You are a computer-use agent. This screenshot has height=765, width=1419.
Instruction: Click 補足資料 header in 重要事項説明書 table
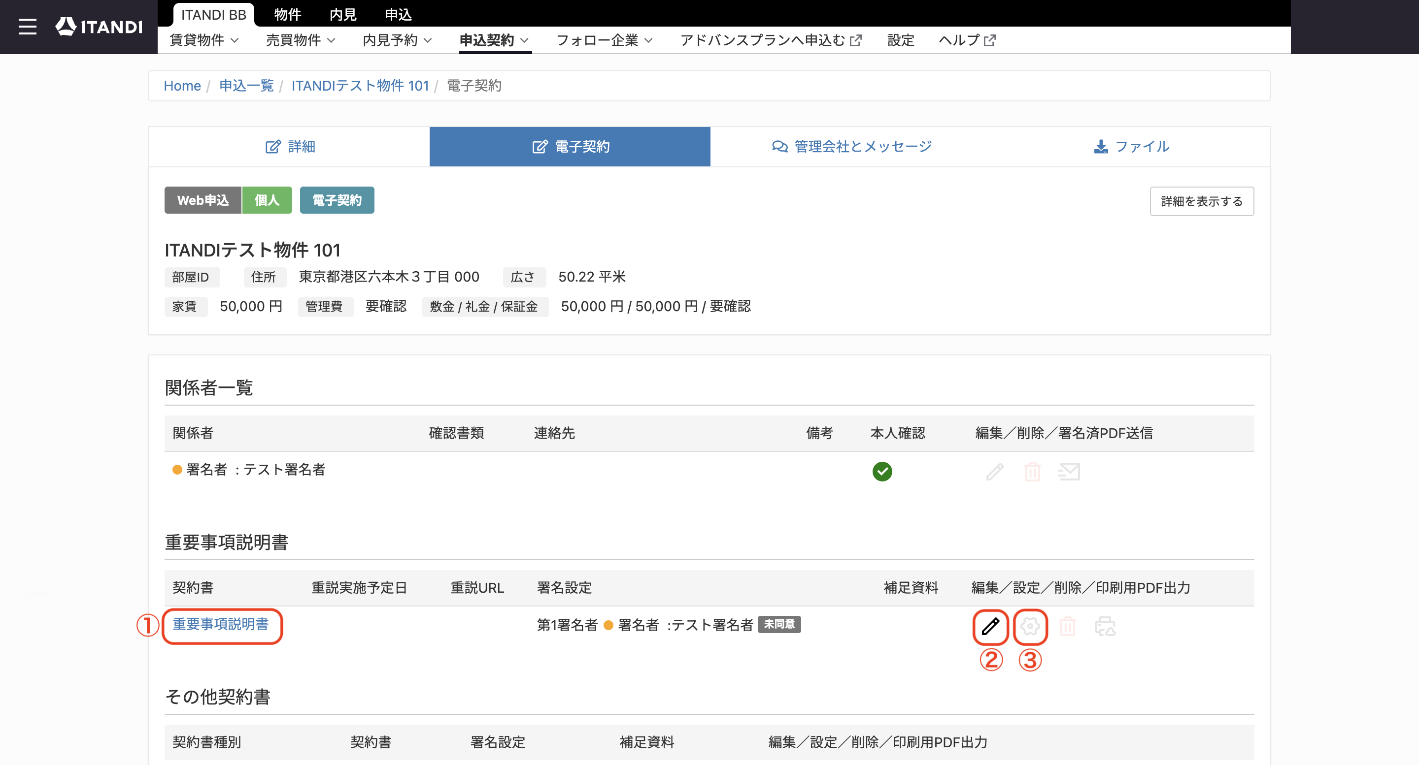pos(911,588)
